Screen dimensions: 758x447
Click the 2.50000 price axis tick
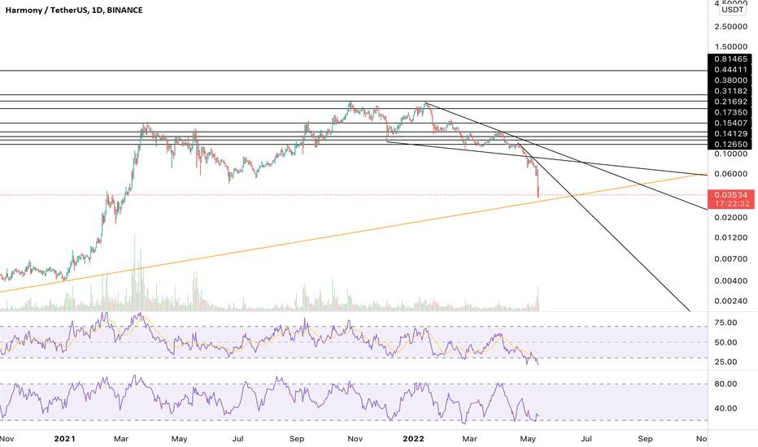click(730, 26)
